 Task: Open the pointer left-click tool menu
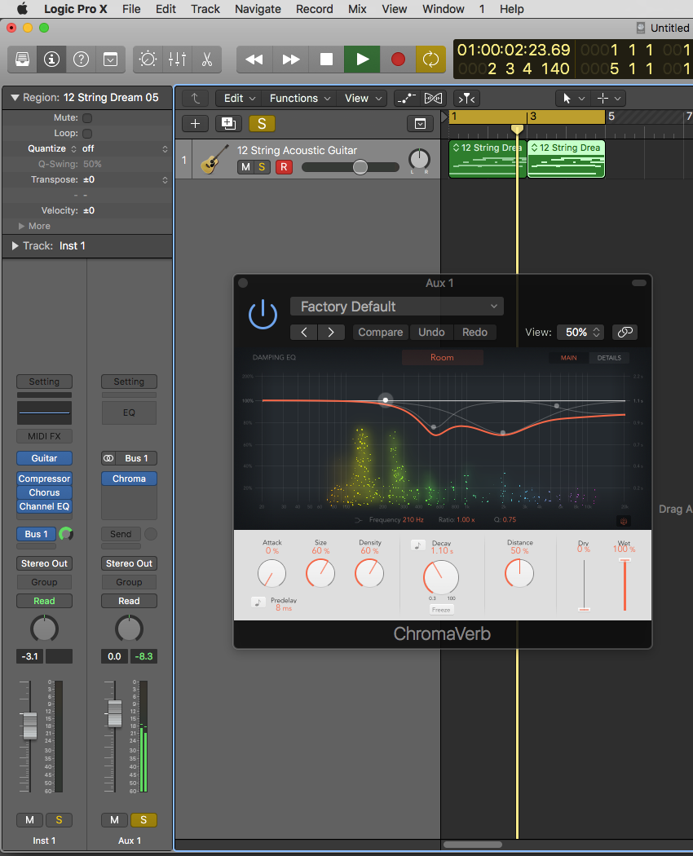point(572,99)
